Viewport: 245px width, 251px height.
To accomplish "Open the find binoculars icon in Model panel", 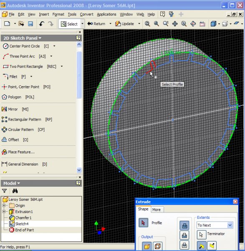I will click(15, 191).
